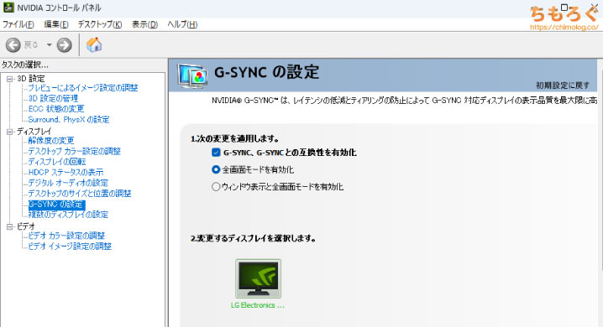Click the G-SYNC settings header icon
Image resolution: width=603 pixels, height=327 pixels.
point(192,75)
